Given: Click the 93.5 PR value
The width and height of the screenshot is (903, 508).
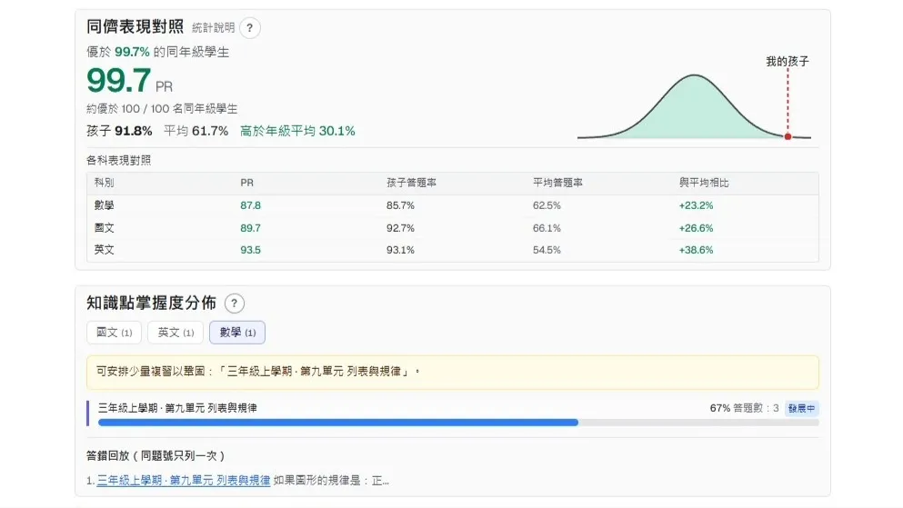Looking at the screenshot, I should point(250,250).
